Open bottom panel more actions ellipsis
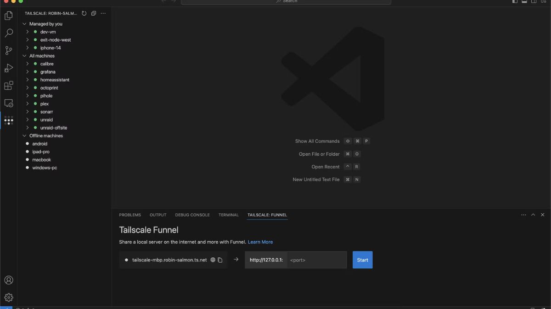Image resolution: width=551 pixels, height=309 pixels. [x=523, y=215]
